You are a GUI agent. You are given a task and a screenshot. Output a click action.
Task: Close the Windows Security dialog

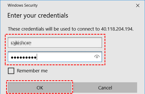(138, 5)
